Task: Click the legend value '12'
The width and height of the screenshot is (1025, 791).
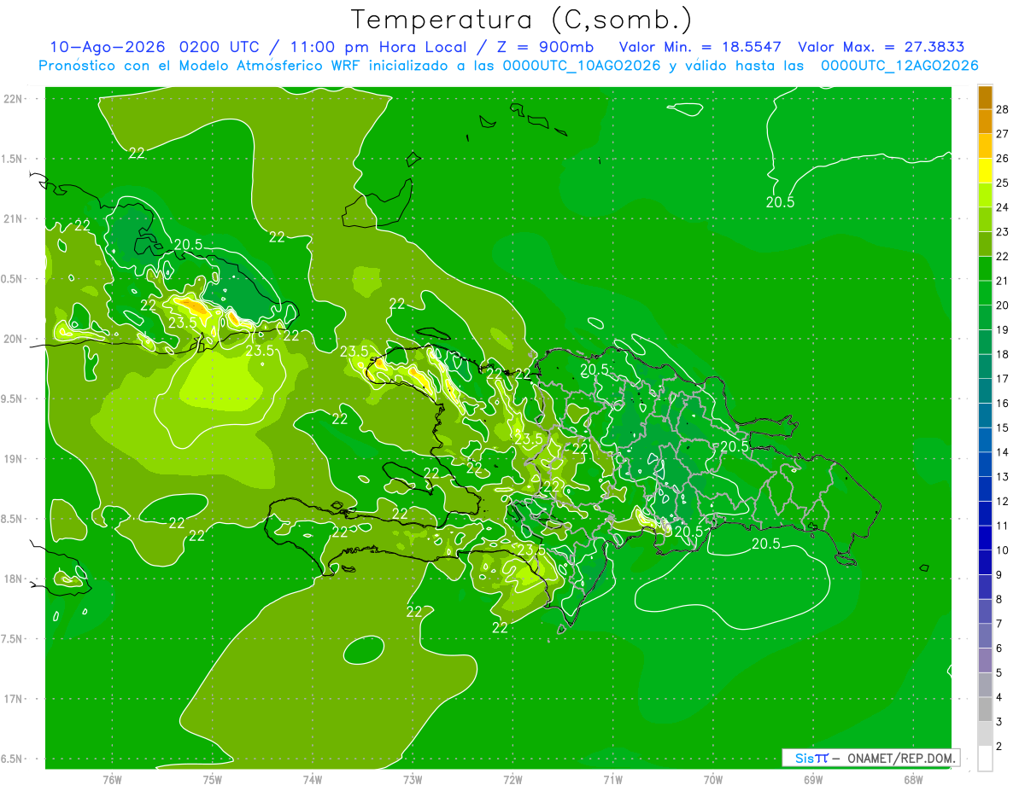Action: [x=1003, y=502]
